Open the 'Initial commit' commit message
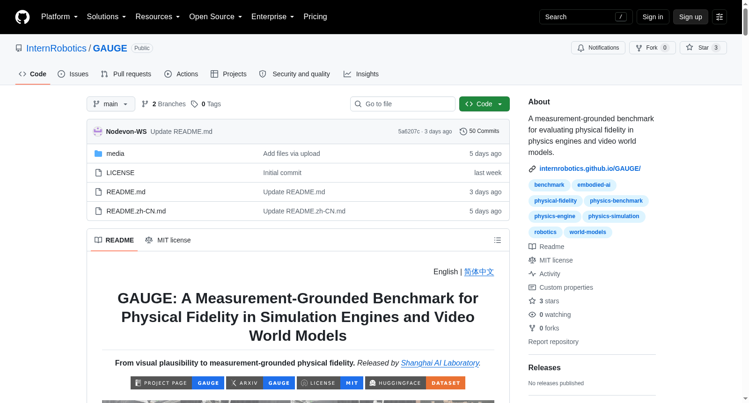This screenshot has width=749, height=403. pyautogui.click(x=282, y=173)
